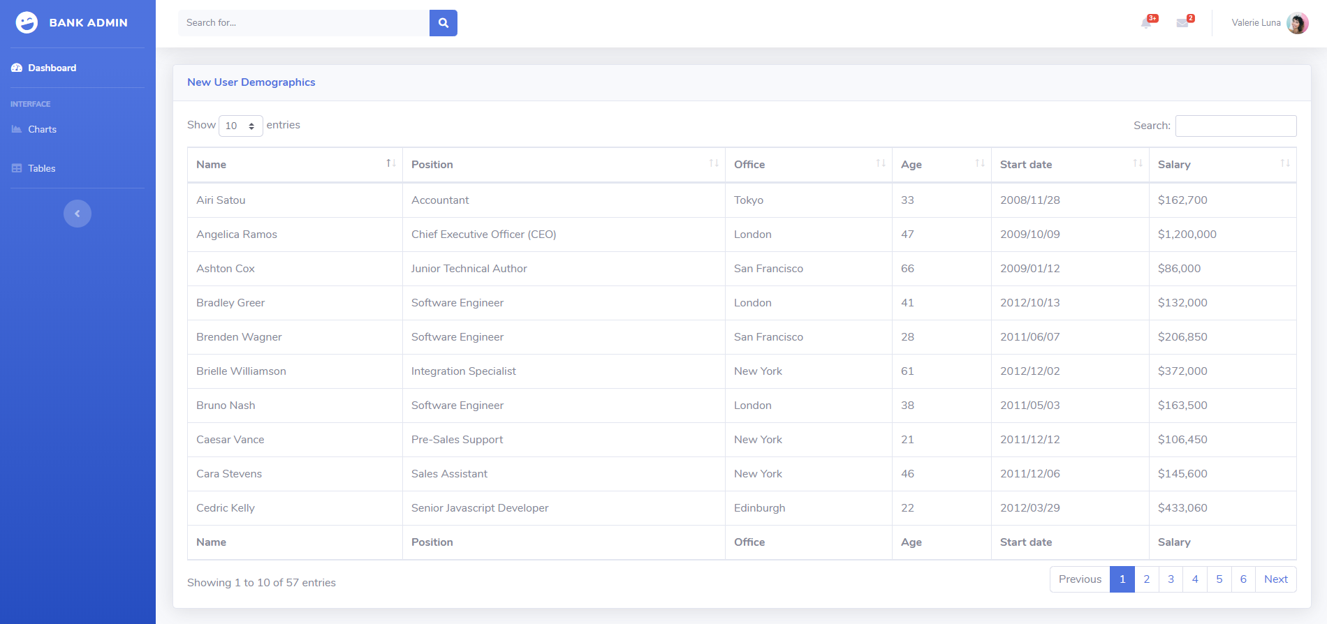1327x624 pixels.
Task: Open the Show entries count dropdown
Action: pyautogui.click(x=240, y=126)
